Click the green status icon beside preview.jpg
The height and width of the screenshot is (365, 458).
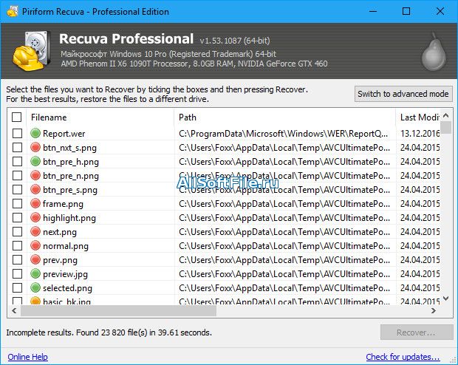point(35,274)
